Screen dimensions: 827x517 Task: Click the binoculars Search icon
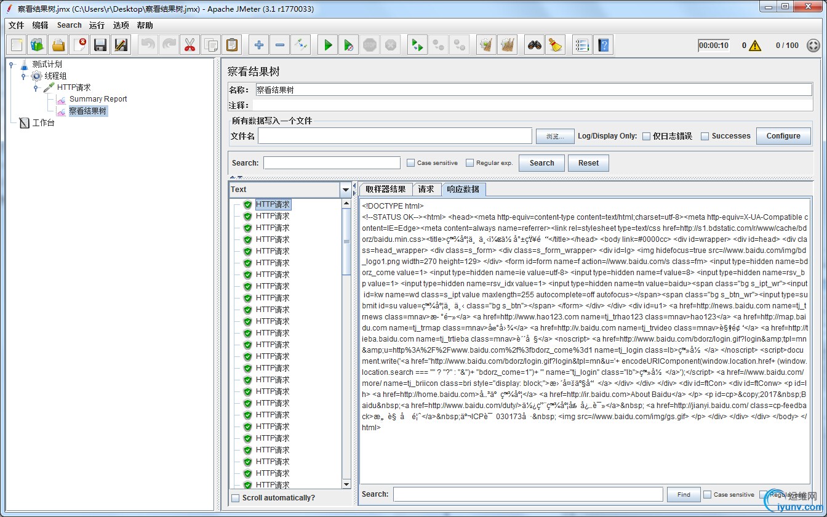click(534, 45)
